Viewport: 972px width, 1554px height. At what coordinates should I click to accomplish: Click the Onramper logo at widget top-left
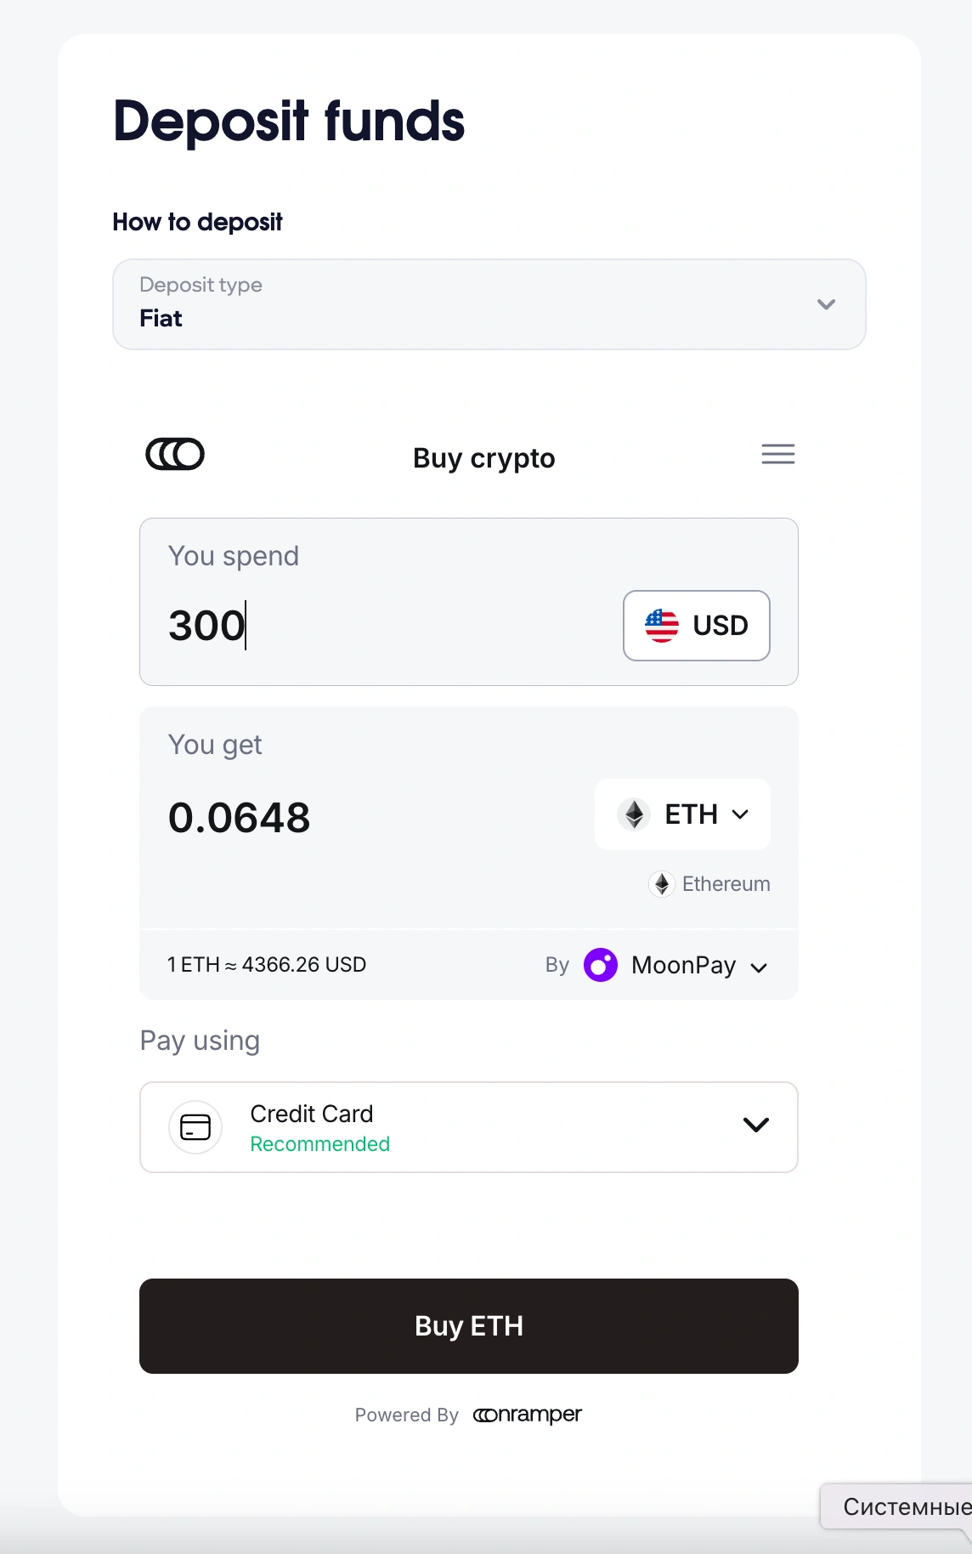point(175,454)
